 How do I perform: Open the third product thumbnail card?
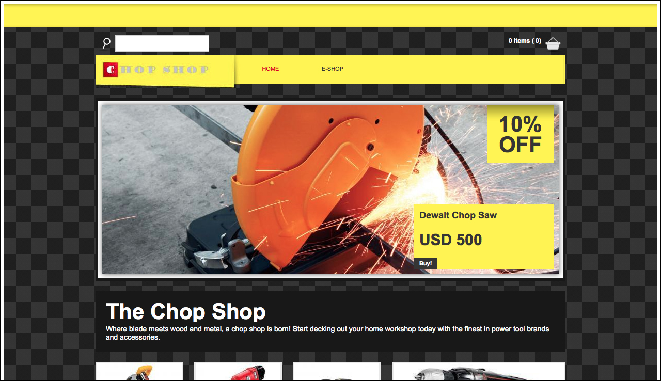pyautogui.click(x=337, y=371)
